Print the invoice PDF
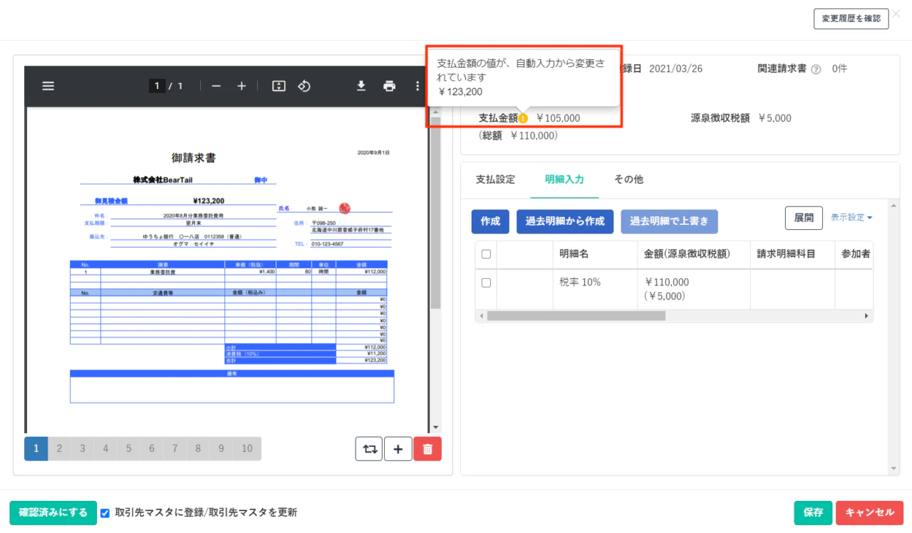The height and width of the screenshot is (533, 912). [x=389, y=86]
